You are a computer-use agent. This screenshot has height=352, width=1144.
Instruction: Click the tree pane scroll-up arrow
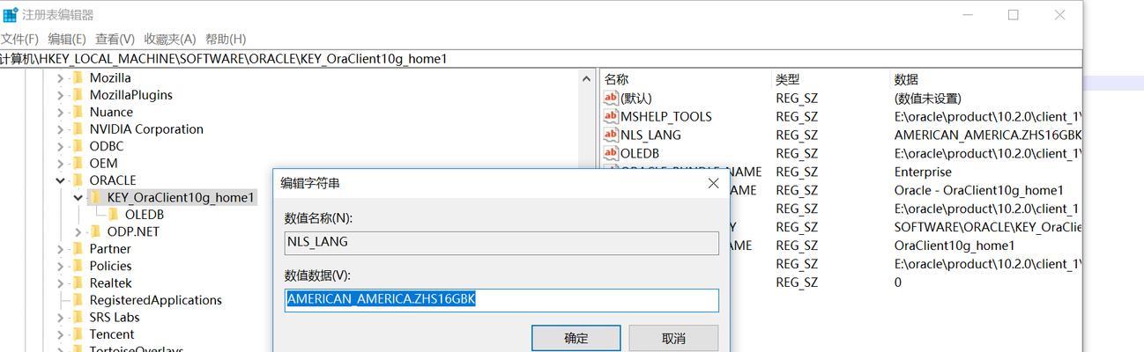(x=587, y=78)
